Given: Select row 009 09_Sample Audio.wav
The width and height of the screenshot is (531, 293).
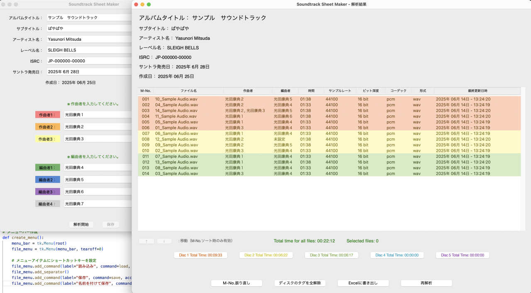Looking at the screenshot, I should click(329, 145).
